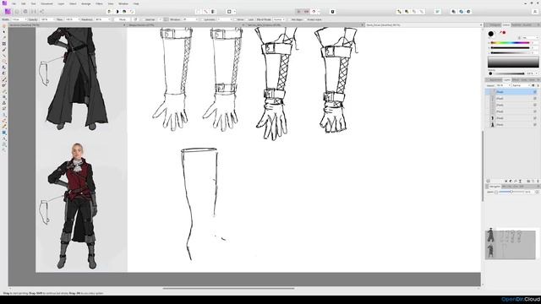
Task: Open the brush Hardness dropdown
Action: 109,19
